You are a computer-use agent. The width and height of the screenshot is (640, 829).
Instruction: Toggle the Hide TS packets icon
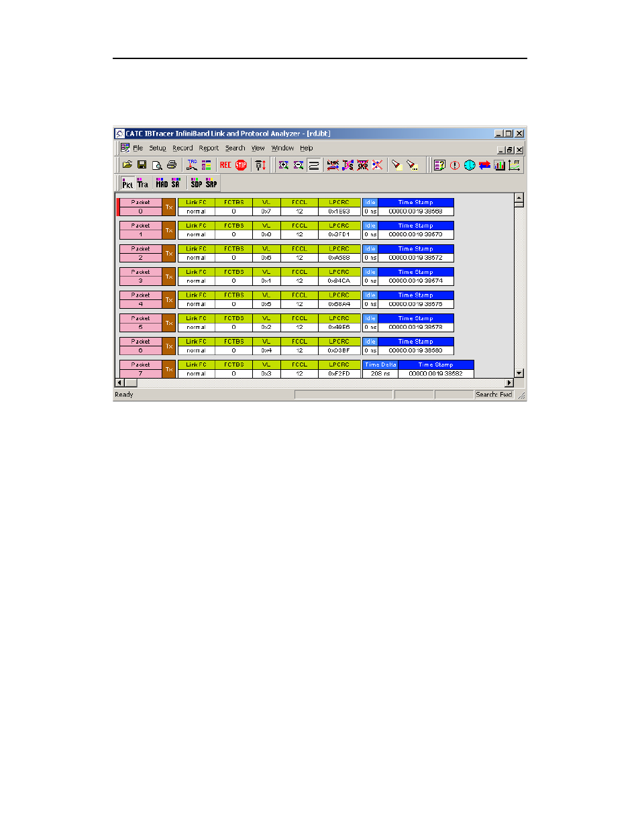tap(348, 165)
